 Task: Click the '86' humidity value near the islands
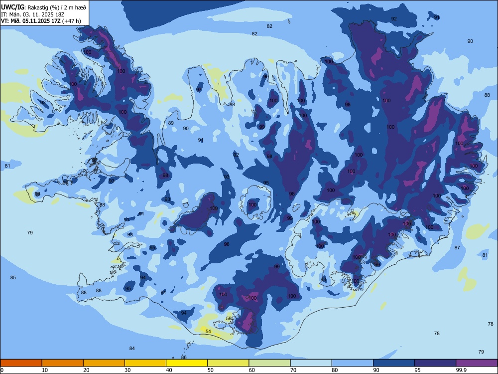tap(184, 357)
